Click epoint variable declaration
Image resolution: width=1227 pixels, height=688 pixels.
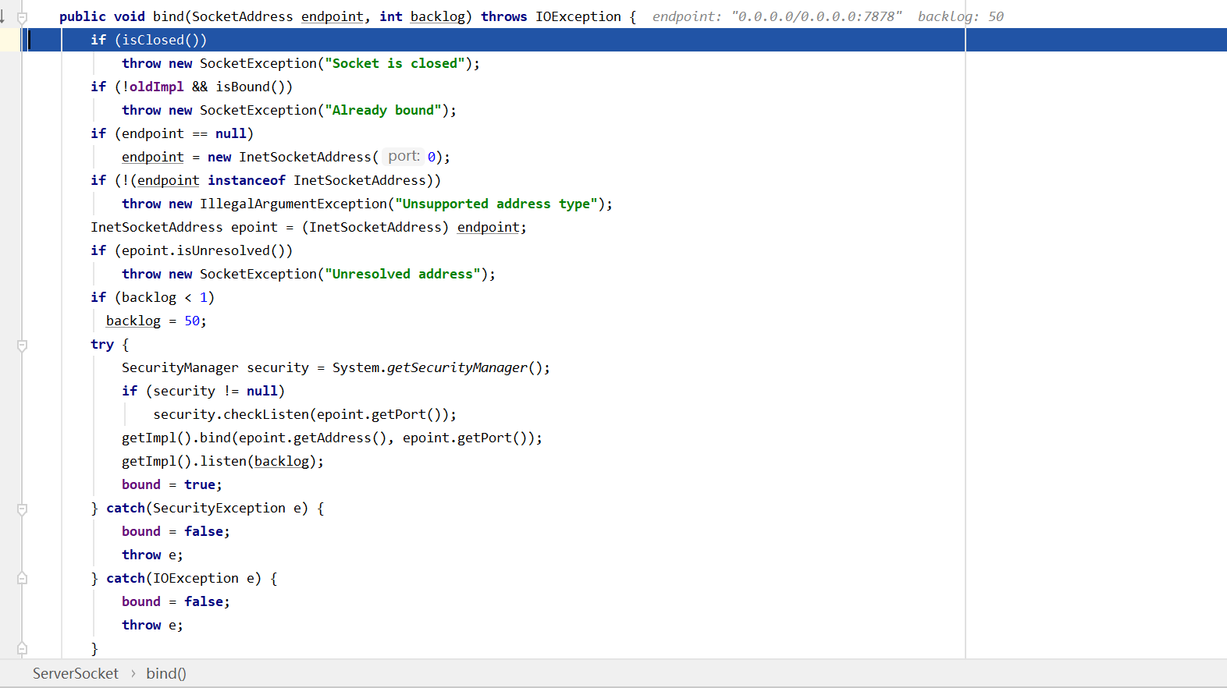254,227
